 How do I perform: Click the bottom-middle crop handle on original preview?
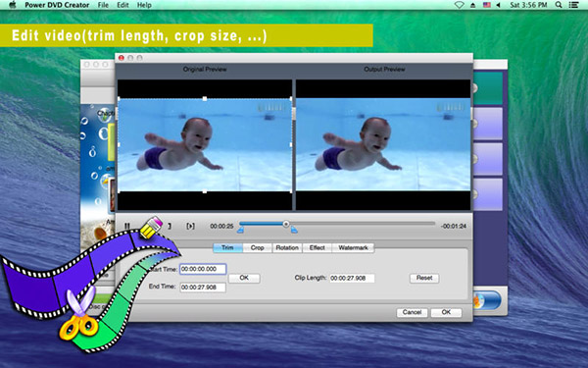pyautogui.click(x=205, y=191)
